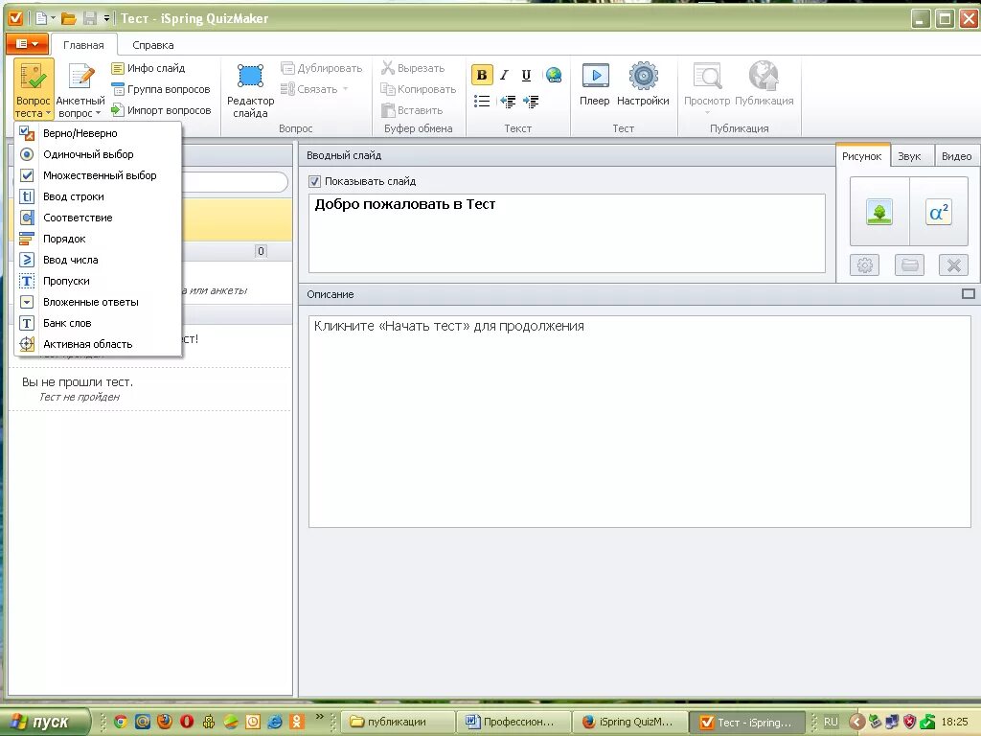Delete the picture with the X button
981x736 pixels.
[x=953, y=265]
